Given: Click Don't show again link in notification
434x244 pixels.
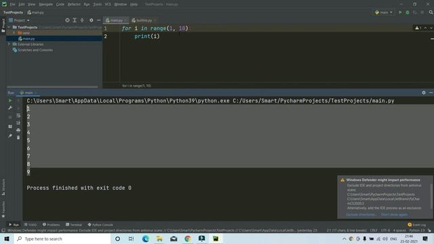Looking at the screenshot, I should [x=394, y=214].
